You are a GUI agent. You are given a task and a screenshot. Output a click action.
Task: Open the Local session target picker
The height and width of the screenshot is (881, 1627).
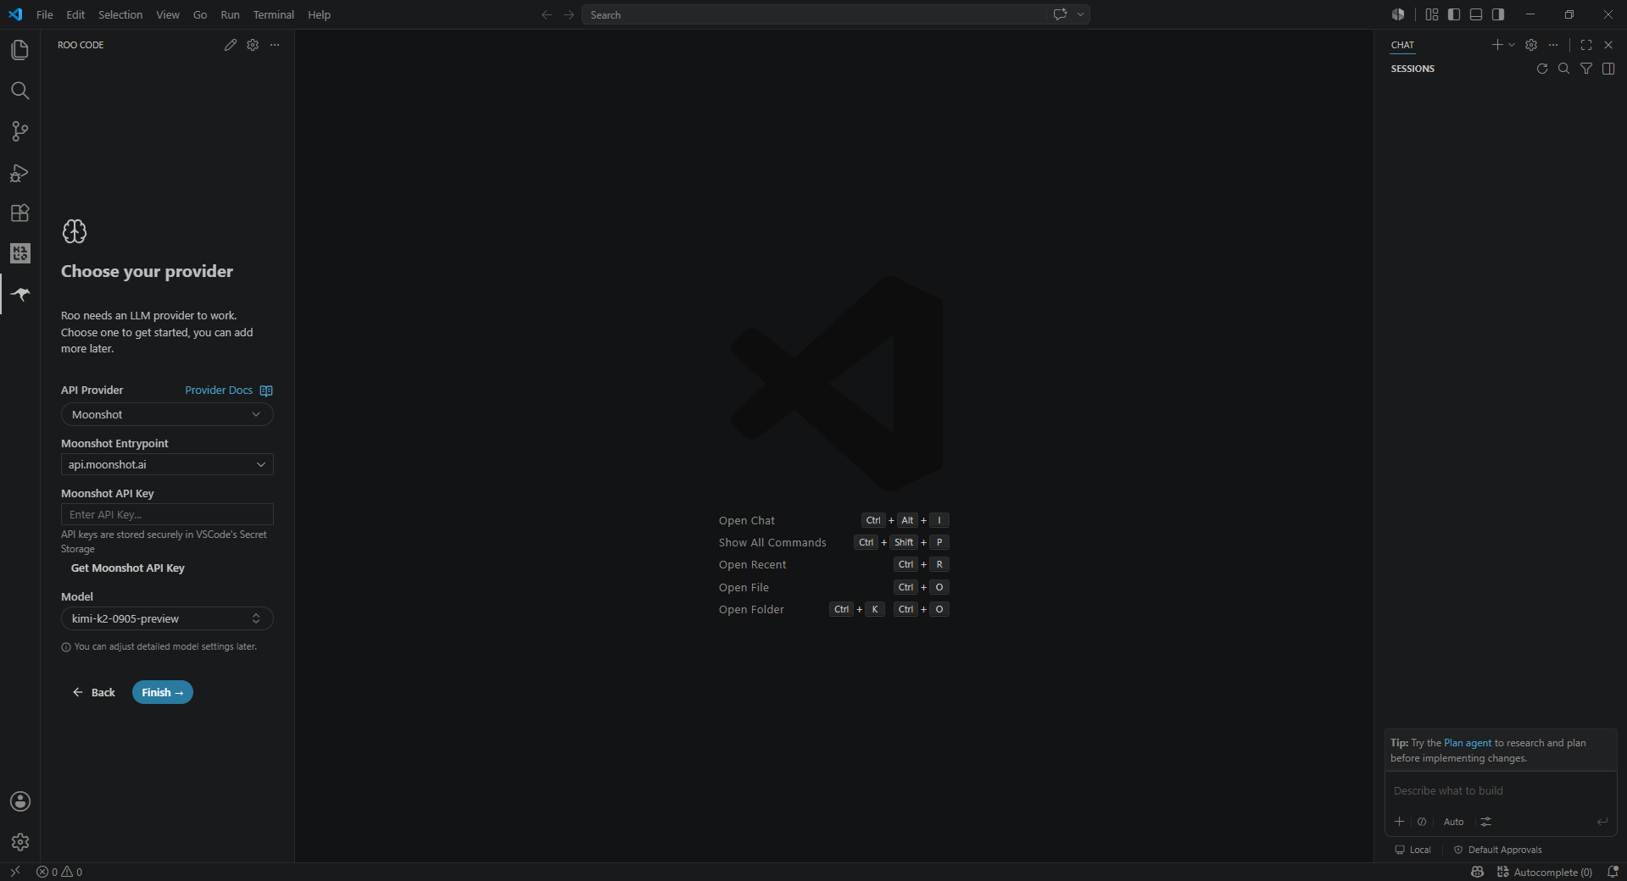point(1412,850)
